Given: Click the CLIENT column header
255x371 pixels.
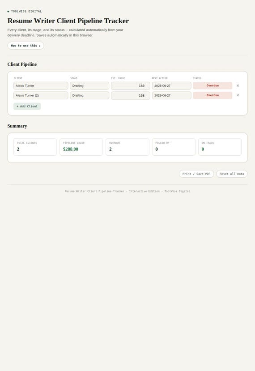Looking at the screenshot, I should click(18, 78).
